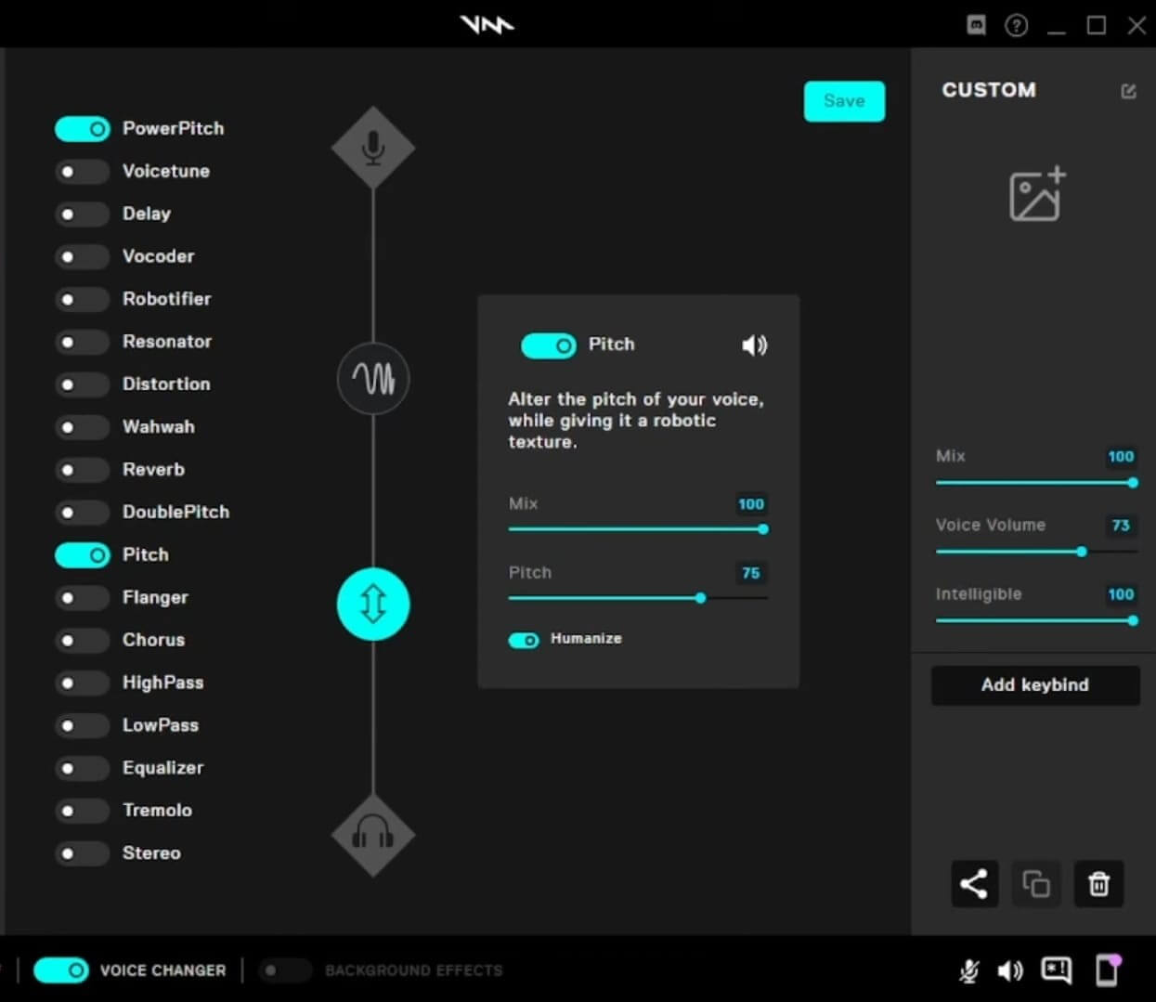This screenshot has width=1156, height=1002.
Task: Click the Add keybind button
Action: pyautogui.click(x=1034, y=685)
